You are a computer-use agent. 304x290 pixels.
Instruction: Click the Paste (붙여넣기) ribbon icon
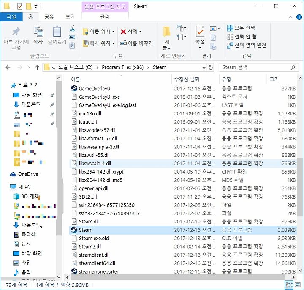coord(57,32)
